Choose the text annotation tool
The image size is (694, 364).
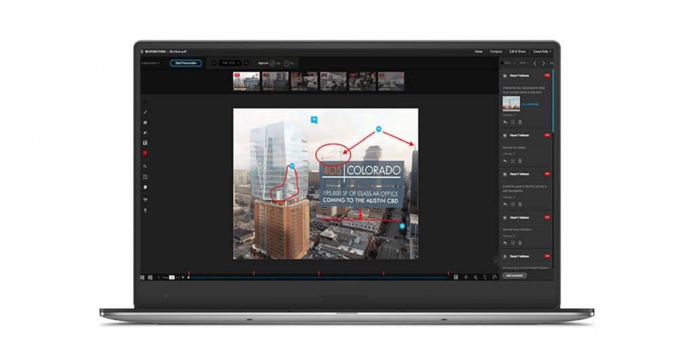pos(145,143)
